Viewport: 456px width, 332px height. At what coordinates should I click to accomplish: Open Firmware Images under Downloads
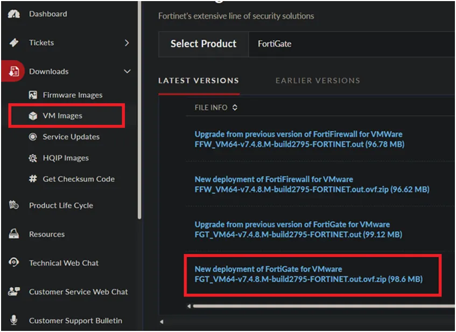[x=73, y=95]
